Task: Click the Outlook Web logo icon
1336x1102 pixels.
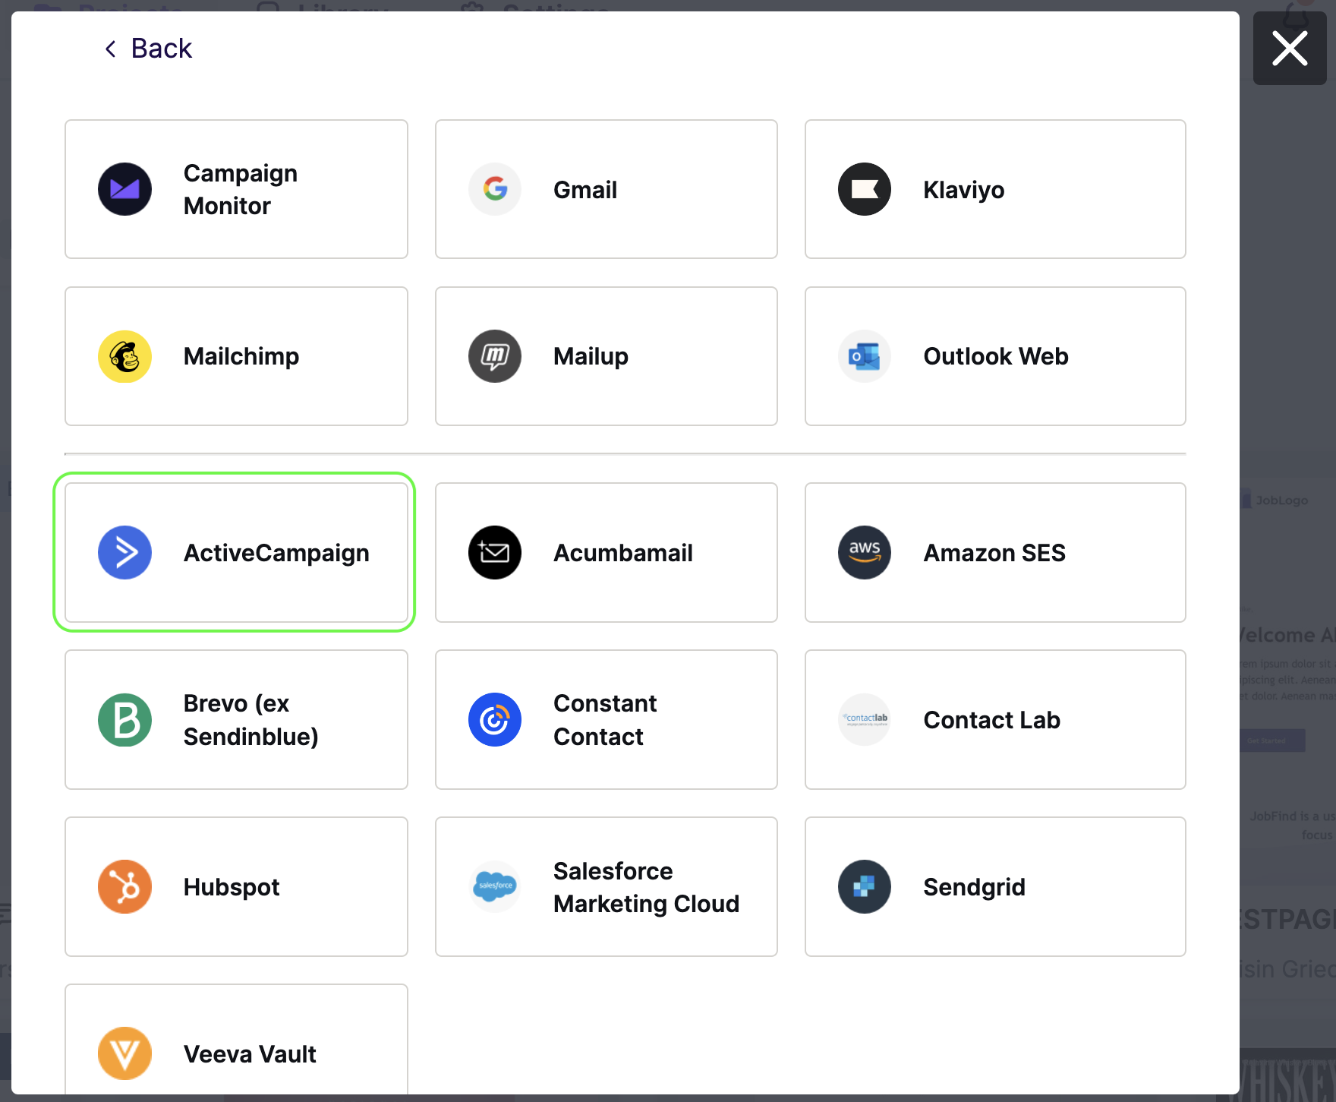Action: [x=865, y=356]
